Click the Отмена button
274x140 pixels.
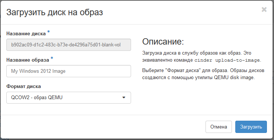click(x=219, y=127)
